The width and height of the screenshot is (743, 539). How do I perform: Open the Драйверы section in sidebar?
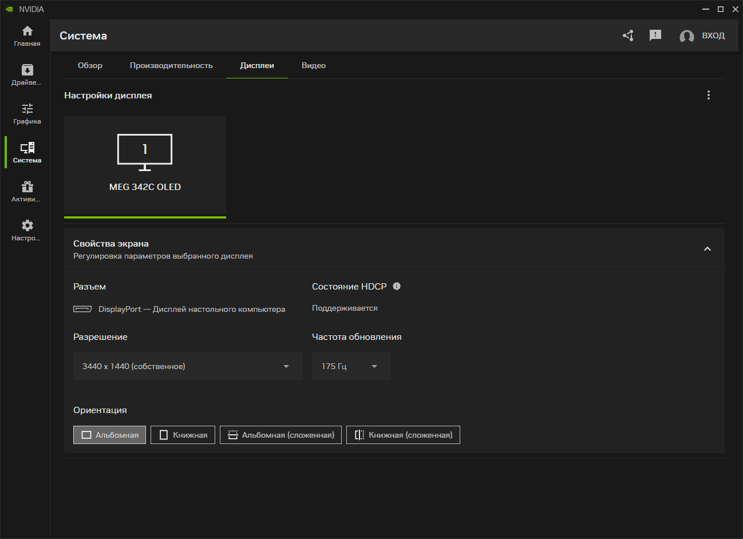[x=27, y=74]
